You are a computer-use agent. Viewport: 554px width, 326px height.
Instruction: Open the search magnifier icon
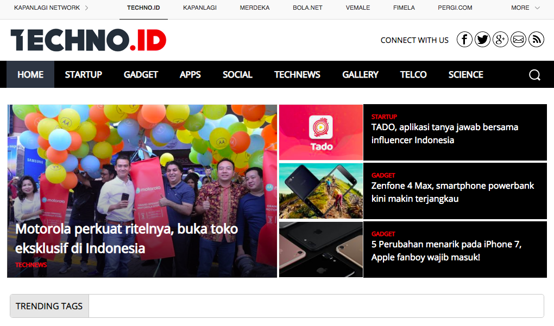coord(534,74)
